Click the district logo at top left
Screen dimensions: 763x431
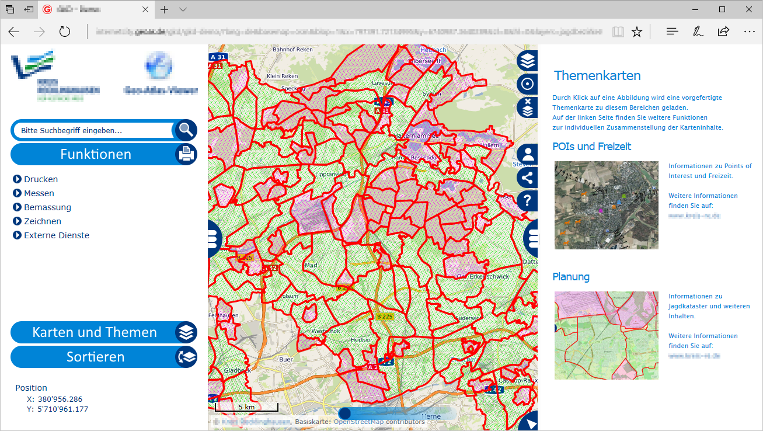(x=55, y=75)
